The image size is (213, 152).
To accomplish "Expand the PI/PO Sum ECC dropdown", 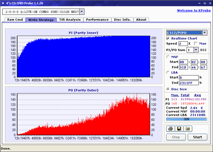I will (196, 50).
